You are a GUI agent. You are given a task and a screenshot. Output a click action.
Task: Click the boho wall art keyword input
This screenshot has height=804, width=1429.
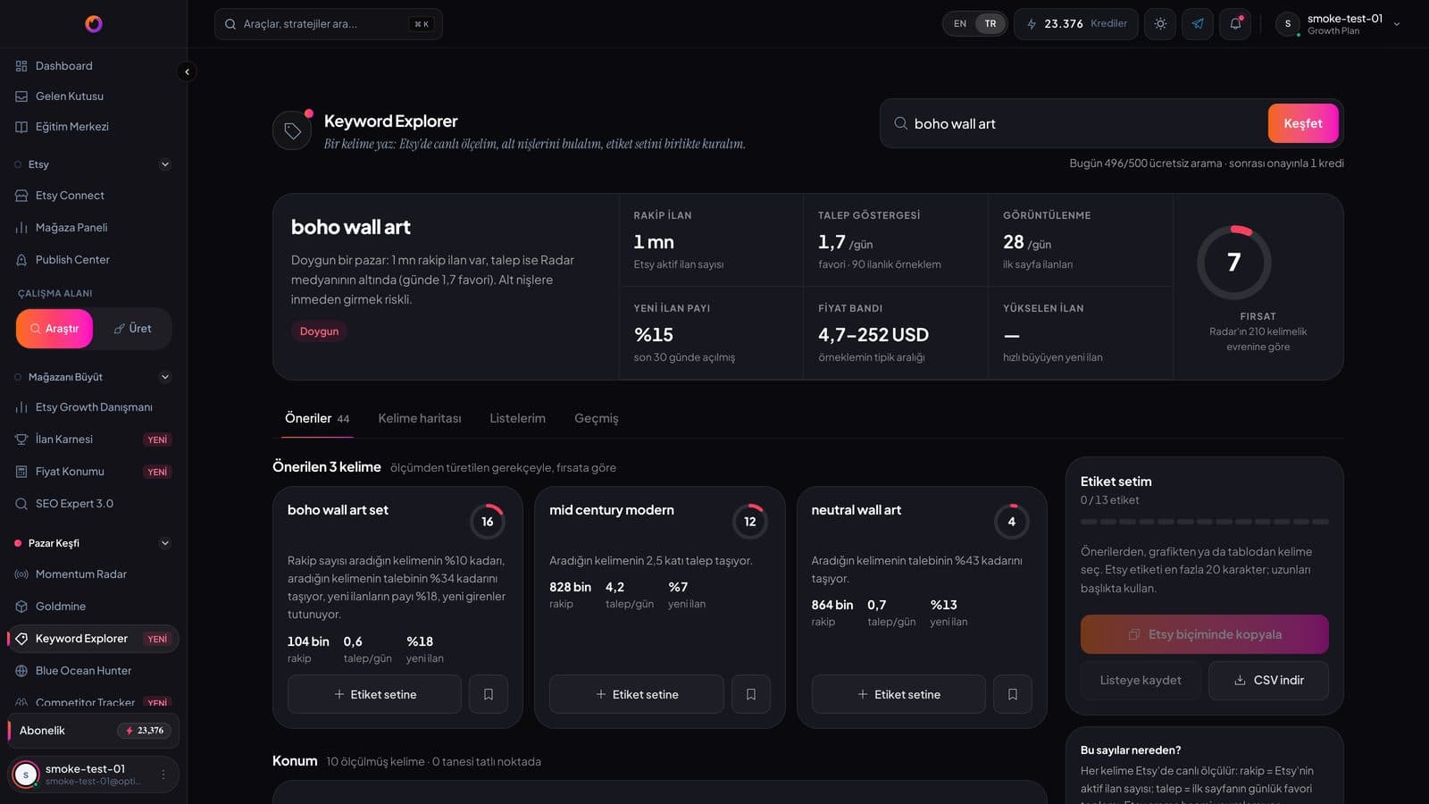point(1085,123)
